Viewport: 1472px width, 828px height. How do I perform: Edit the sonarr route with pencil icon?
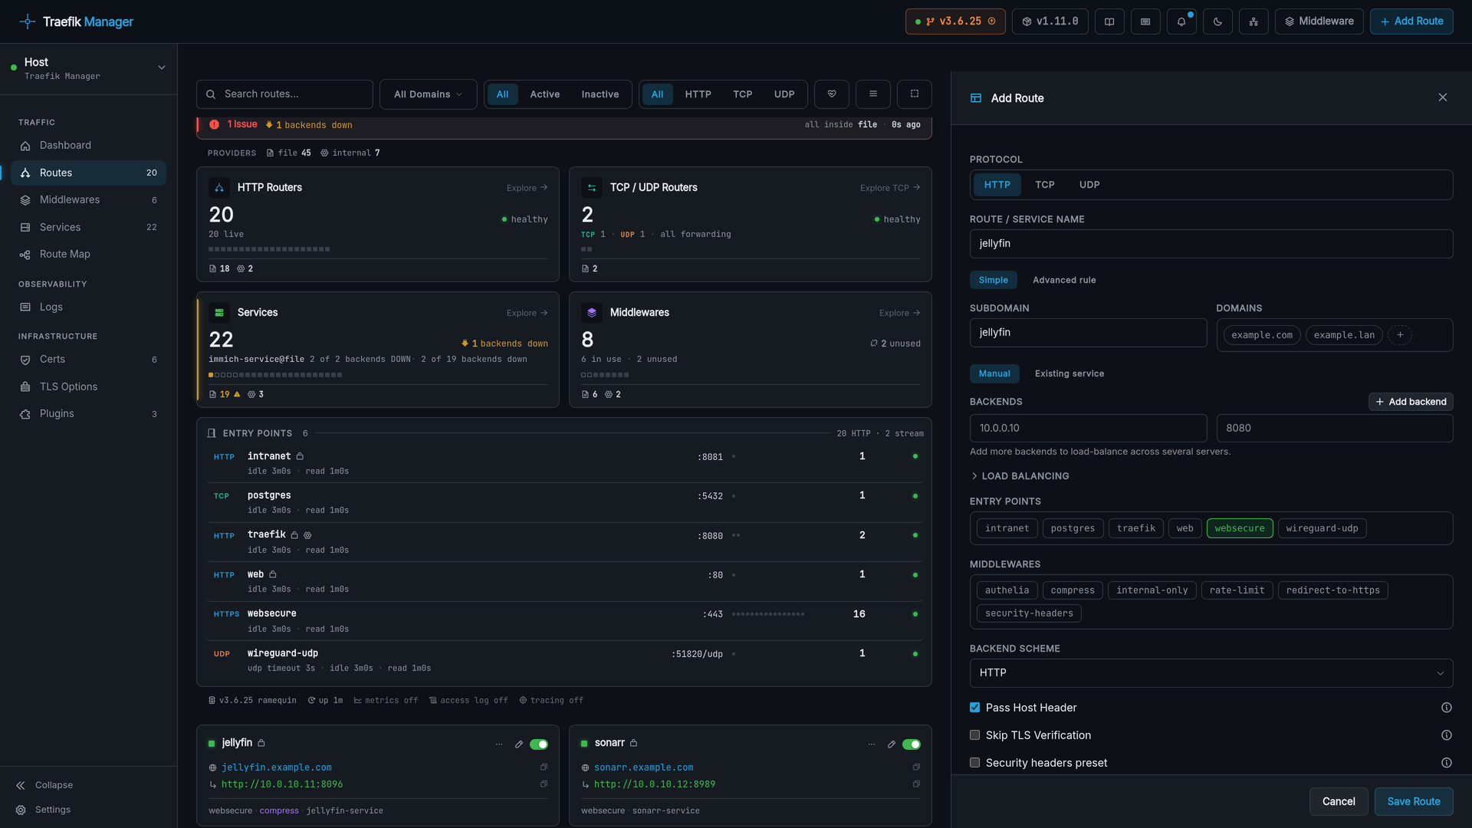(x=892, y=744)
